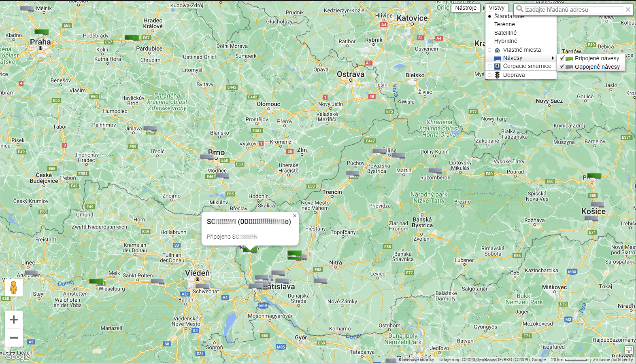The image size is (636, 364).
Task: Uncheck Odpojené návesy layer
Action: click(562, 67)
